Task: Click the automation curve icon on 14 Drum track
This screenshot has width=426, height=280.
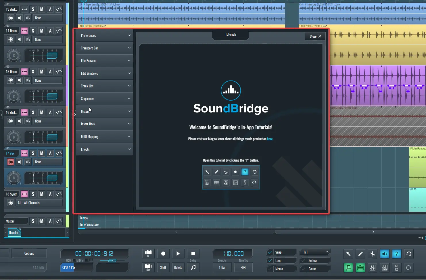Action: click(59, 31)
